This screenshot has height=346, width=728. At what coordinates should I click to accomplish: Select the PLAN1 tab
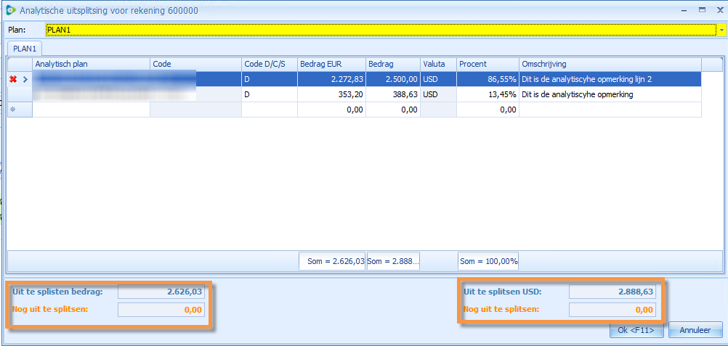(25, 48)
